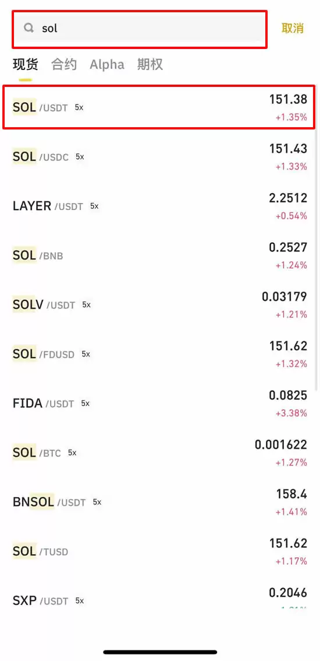This screenshot has height=661, width=320.
Task: Open the SOL/TUSD pair
Action: click(160, 551)
